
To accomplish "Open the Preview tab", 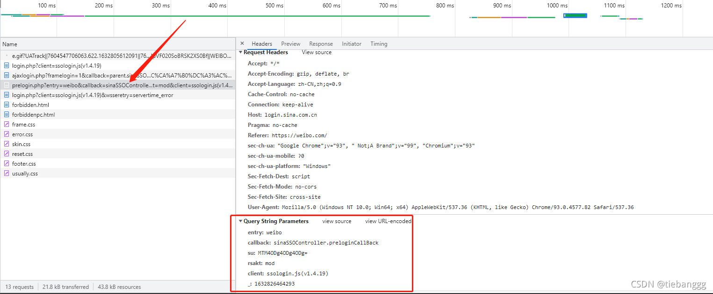I will (x=291, y=44).
